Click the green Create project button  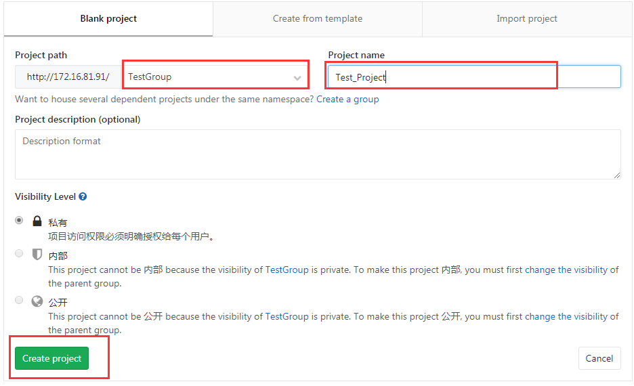point(51,358)
